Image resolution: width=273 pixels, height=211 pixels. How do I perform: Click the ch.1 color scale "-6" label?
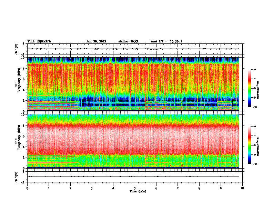[255, 69]
